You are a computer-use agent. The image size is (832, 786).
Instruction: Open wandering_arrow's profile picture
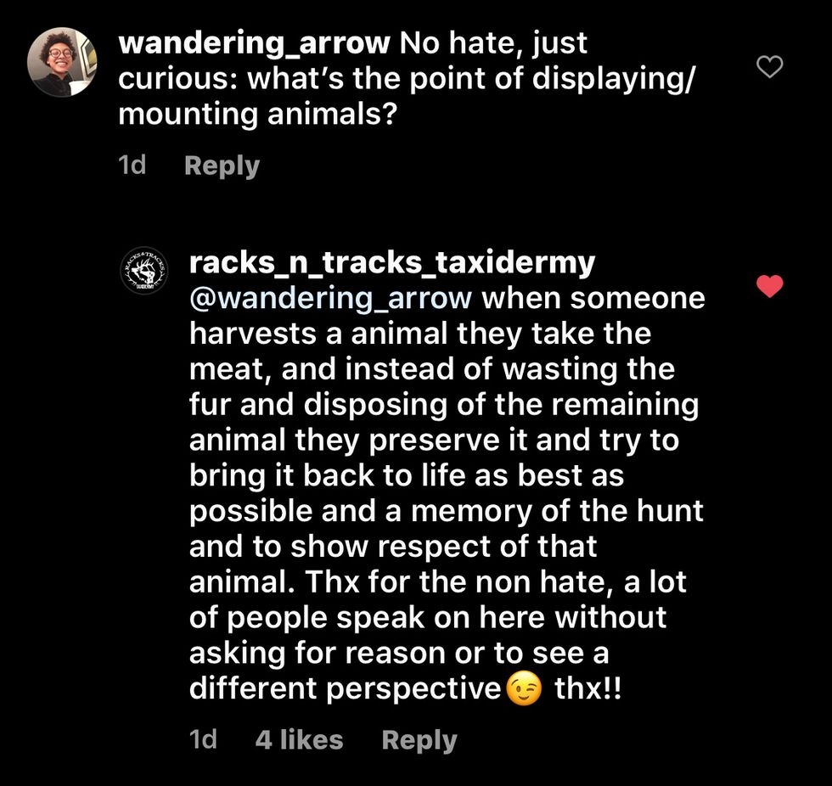pos(62,62)
